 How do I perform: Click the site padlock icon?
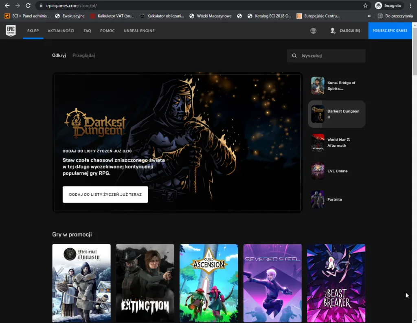pyautogui.click(x=41, y=6)
